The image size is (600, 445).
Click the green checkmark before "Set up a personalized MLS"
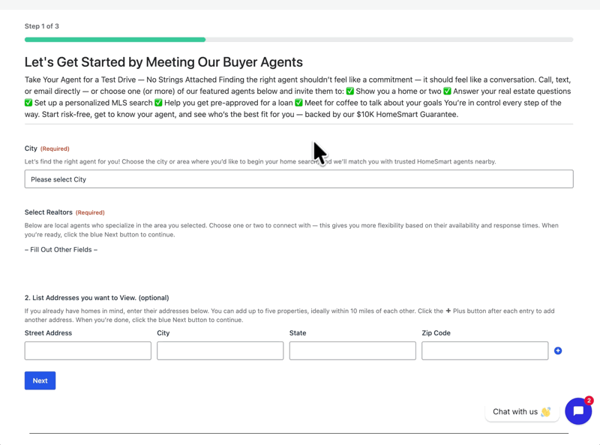tap(28, 103)
